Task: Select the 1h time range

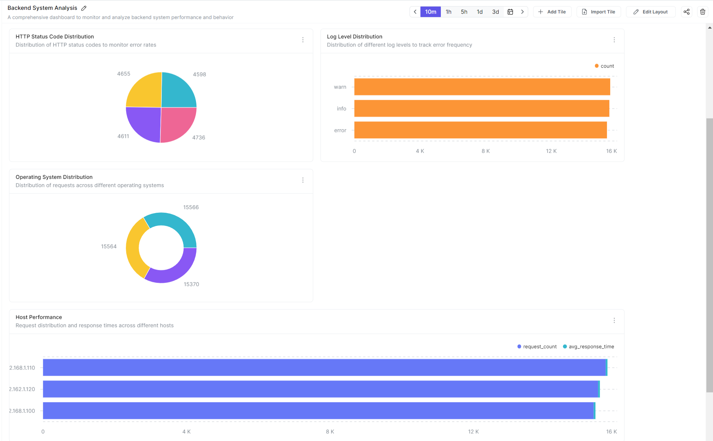Action: coord(448,12)
